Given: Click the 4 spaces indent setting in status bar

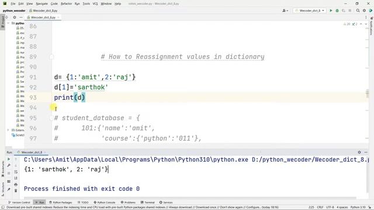Looking at the screenshot, I should coord(342,207).
